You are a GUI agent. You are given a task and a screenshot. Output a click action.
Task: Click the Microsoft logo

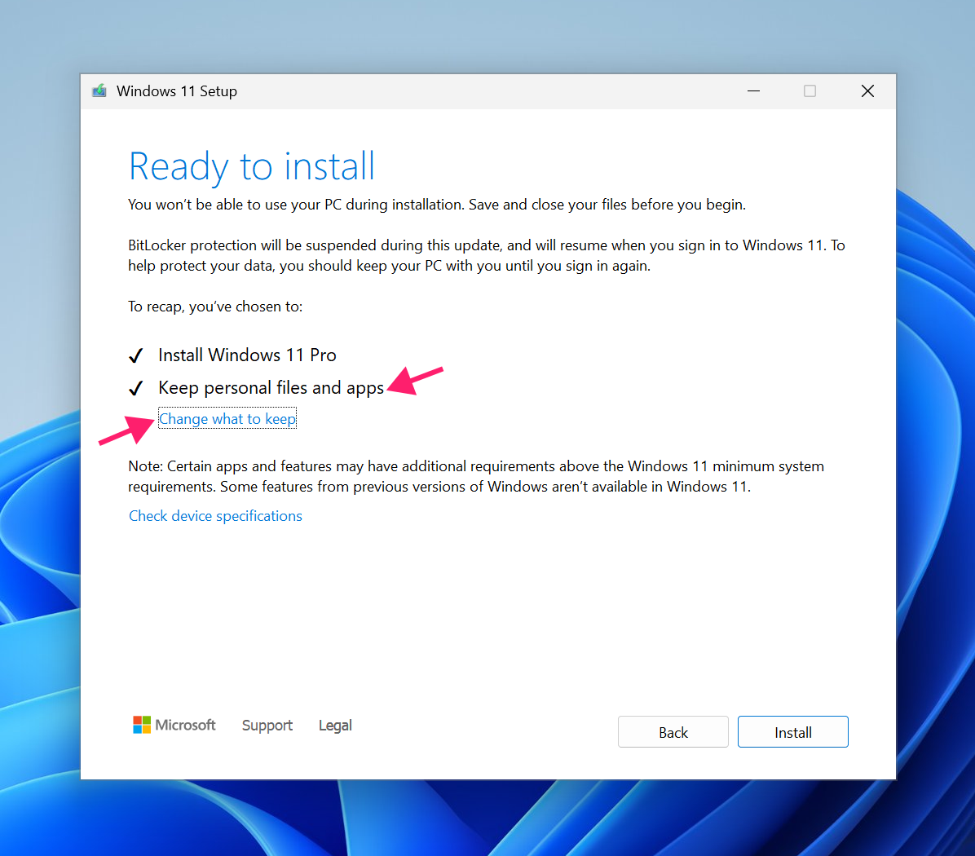click(174, 725)
